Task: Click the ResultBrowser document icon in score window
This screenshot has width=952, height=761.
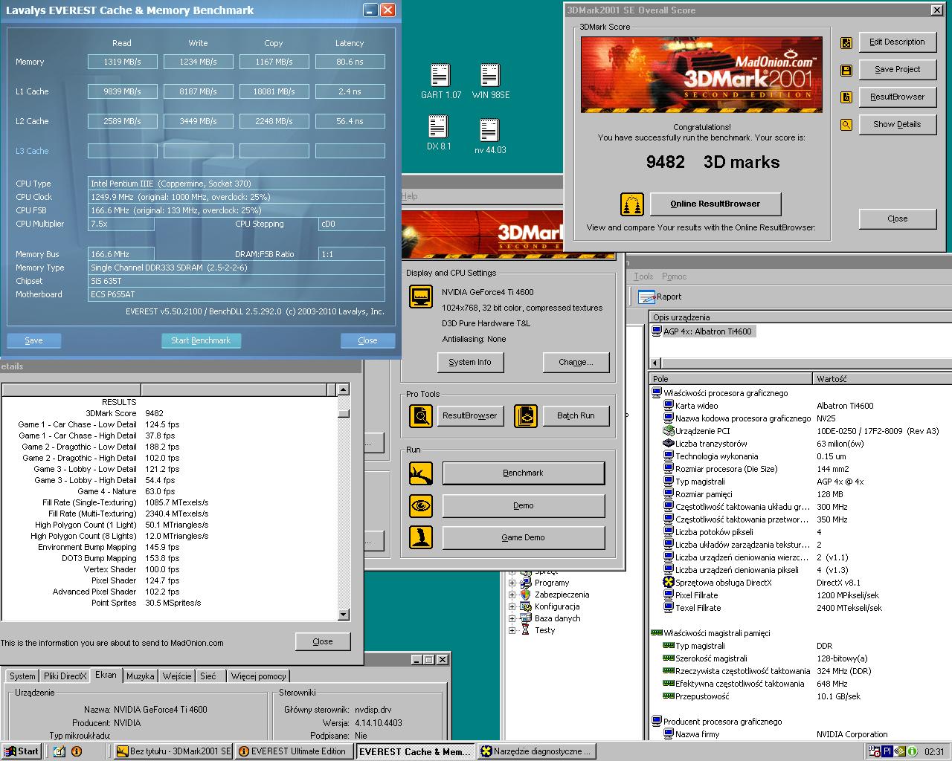Action: pos(846,97)
